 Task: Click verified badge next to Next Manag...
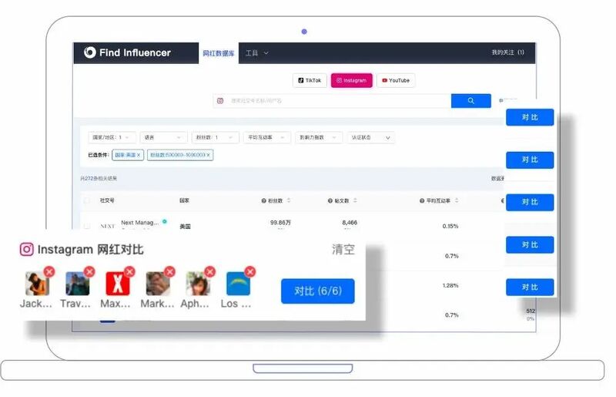point(165,221)
